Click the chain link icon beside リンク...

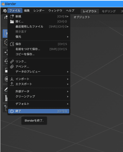click(x=12, y=61)
